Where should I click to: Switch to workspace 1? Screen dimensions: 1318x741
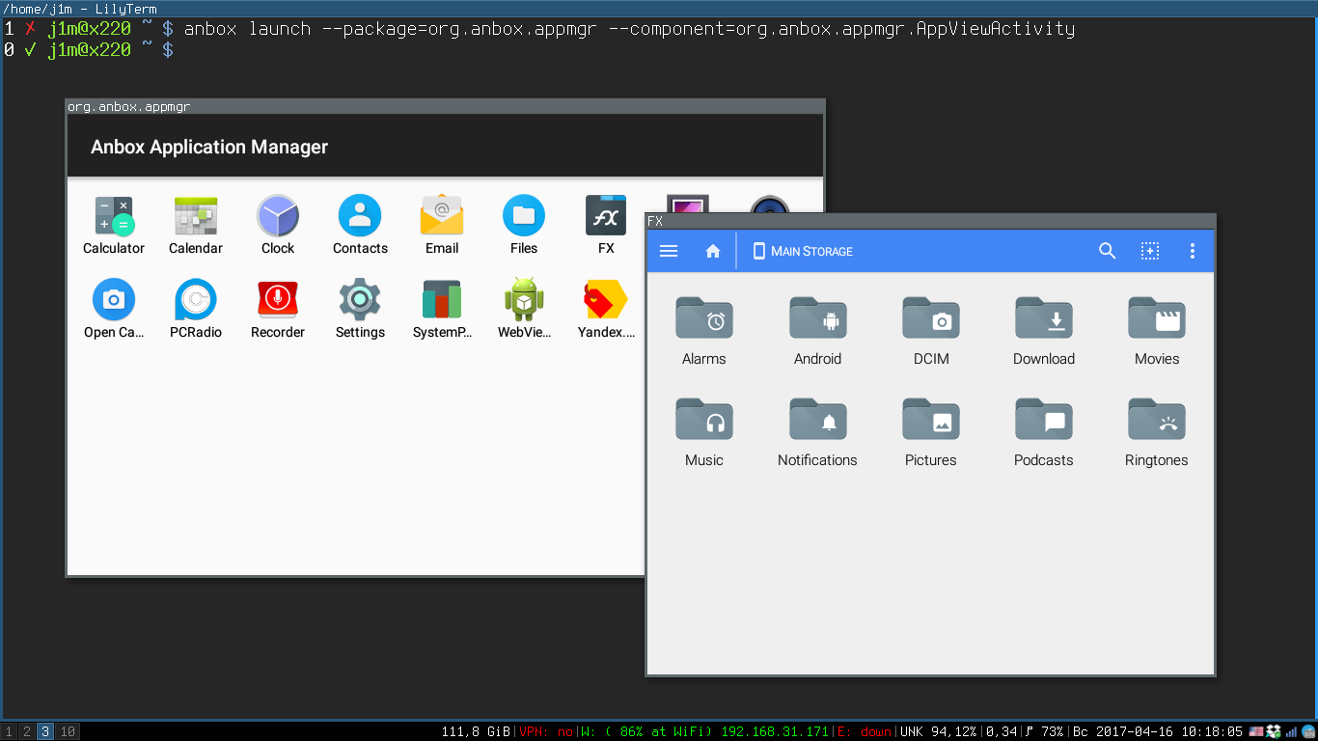[x=10, y=731]
